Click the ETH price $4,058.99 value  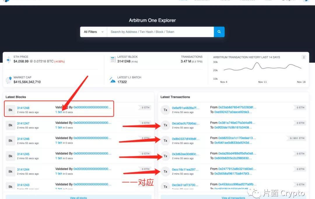[x=21, y=61]
